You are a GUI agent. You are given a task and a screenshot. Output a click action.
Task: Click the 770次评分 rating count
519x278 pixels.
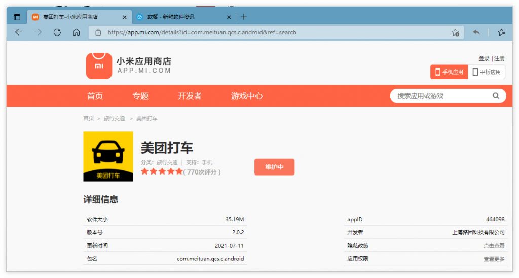click(202, 172)
